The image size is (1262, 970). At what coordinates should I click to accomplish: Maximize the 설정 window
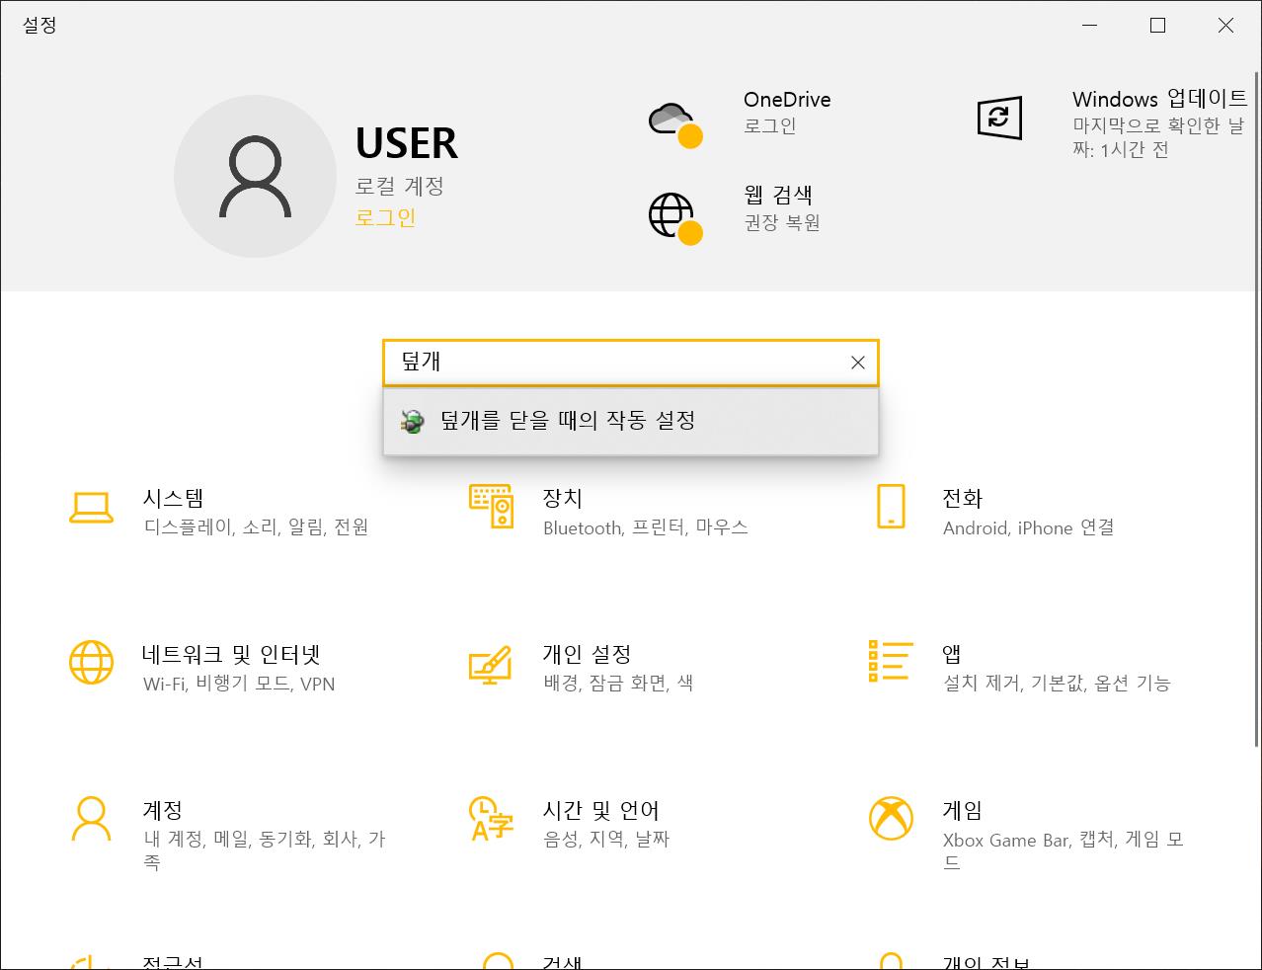[x=1158, y=26]
